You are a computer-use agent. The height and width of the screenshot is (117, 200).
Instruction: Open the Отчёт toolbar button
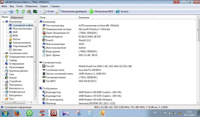[48, 12]
